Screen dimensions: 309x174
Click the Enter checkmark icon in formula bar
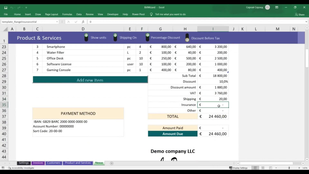[x=76, y=22]
